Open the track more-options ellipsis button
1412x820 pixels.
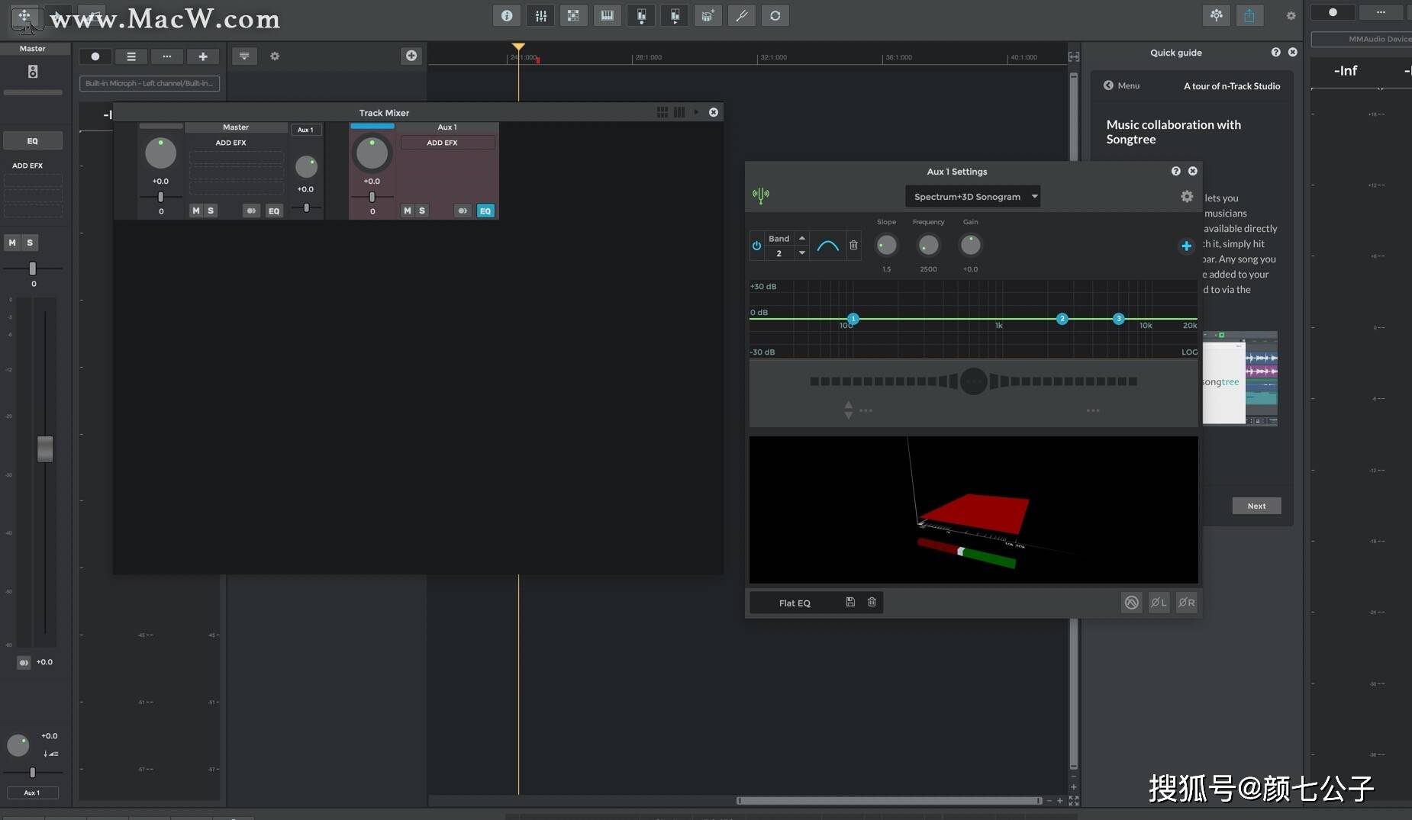tap(167, 56)
